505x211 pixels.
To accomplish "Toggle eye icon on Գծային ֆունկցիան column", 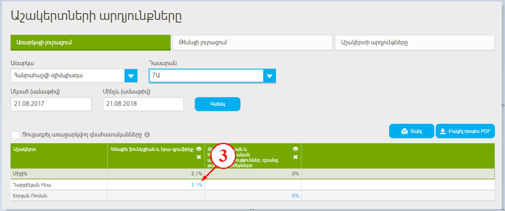I will [199, 149].
